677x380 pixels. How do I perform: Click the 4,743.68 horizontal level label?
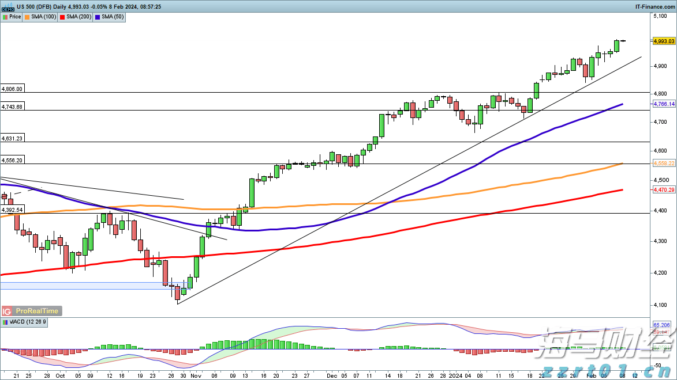point(12,107)
